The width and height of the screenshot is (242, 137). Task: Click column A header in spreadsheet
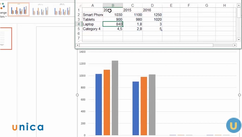(x=93, y=5)
